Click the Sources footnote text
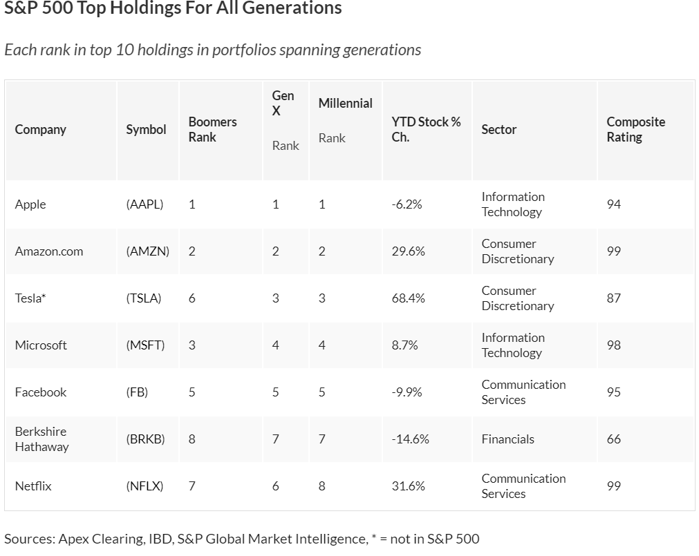 pyautogui.click(x=241, y=539)
